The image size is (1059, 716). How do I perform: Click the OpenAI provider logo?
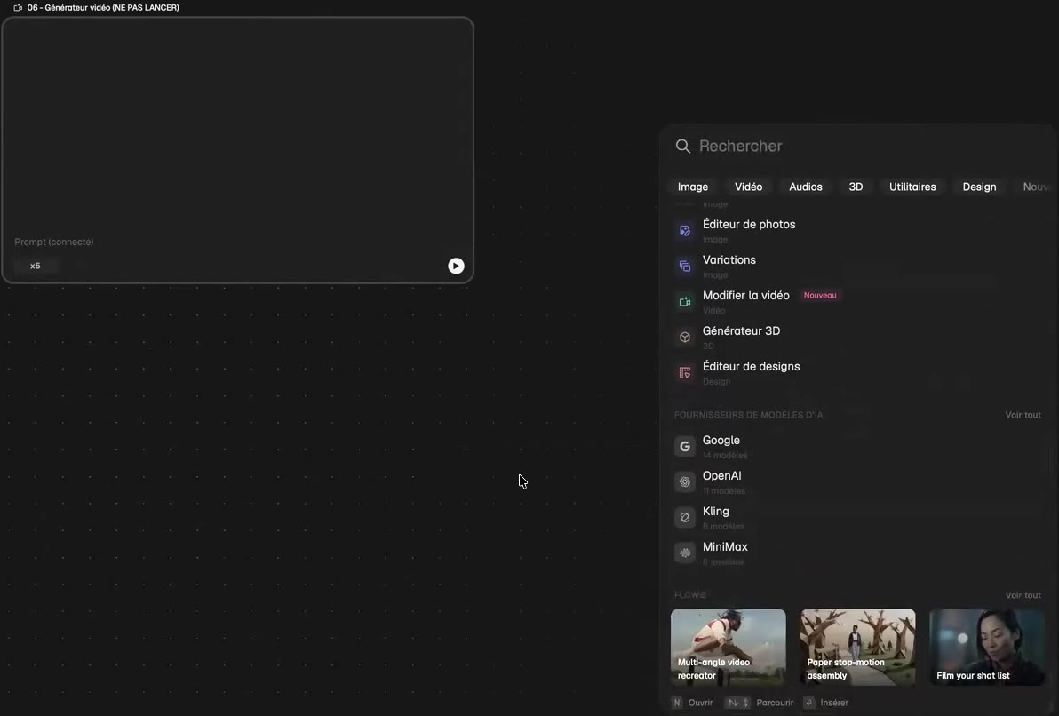(x=685, y=481)
